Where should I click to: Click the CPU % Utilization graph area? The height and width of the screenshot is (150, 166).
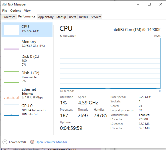[x=110, y=63]
